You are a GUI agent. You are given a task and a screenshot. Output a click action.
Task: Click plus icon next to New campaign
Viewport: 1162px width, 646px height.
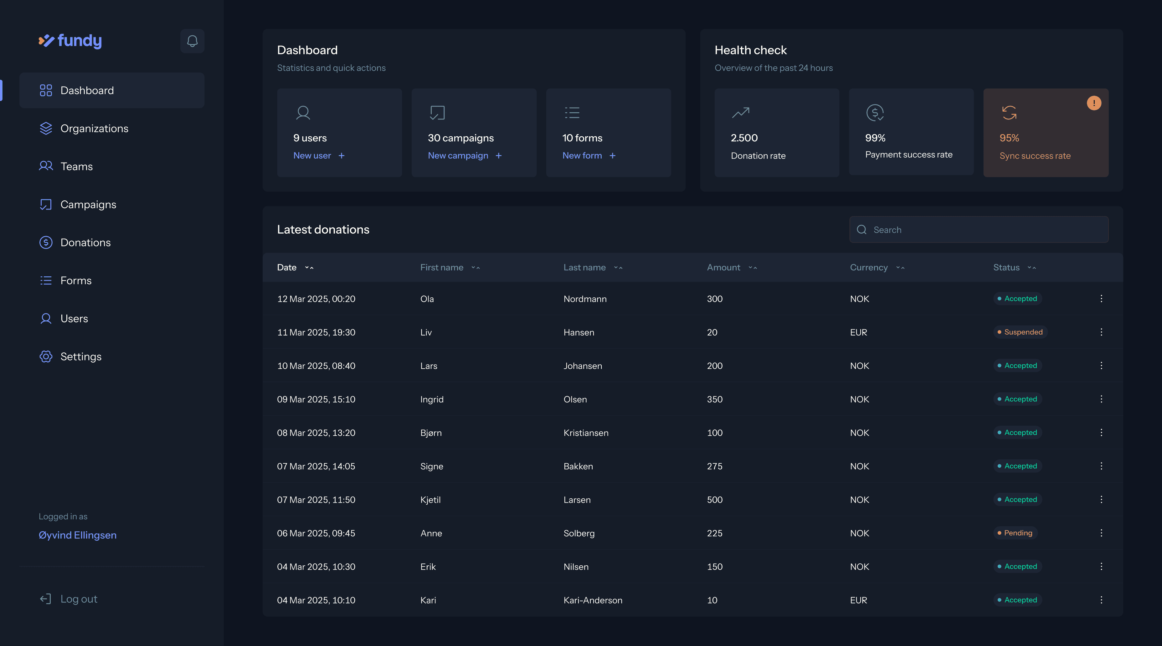pos(498,155)
